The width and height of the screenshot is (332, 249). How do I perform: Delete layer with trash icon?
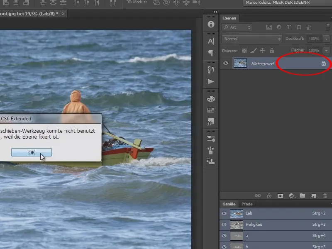325,196
